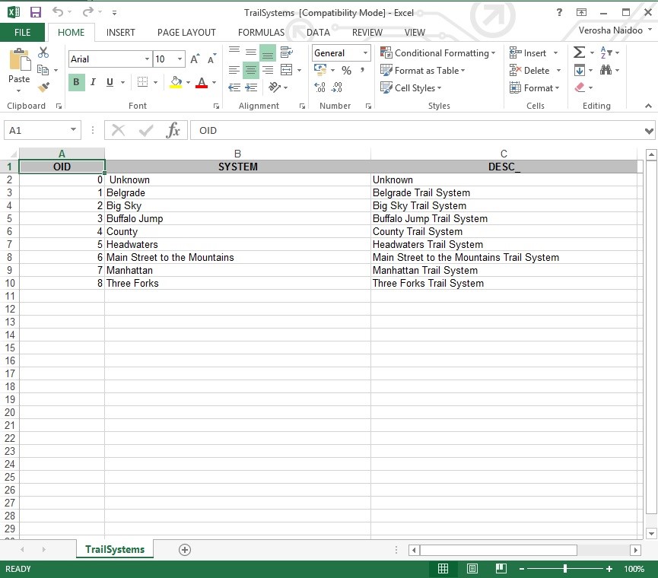The width and height of the screenshot is (658, 578).
Task: Click the Format Painter brush icon
Action: tap(43, 87)
